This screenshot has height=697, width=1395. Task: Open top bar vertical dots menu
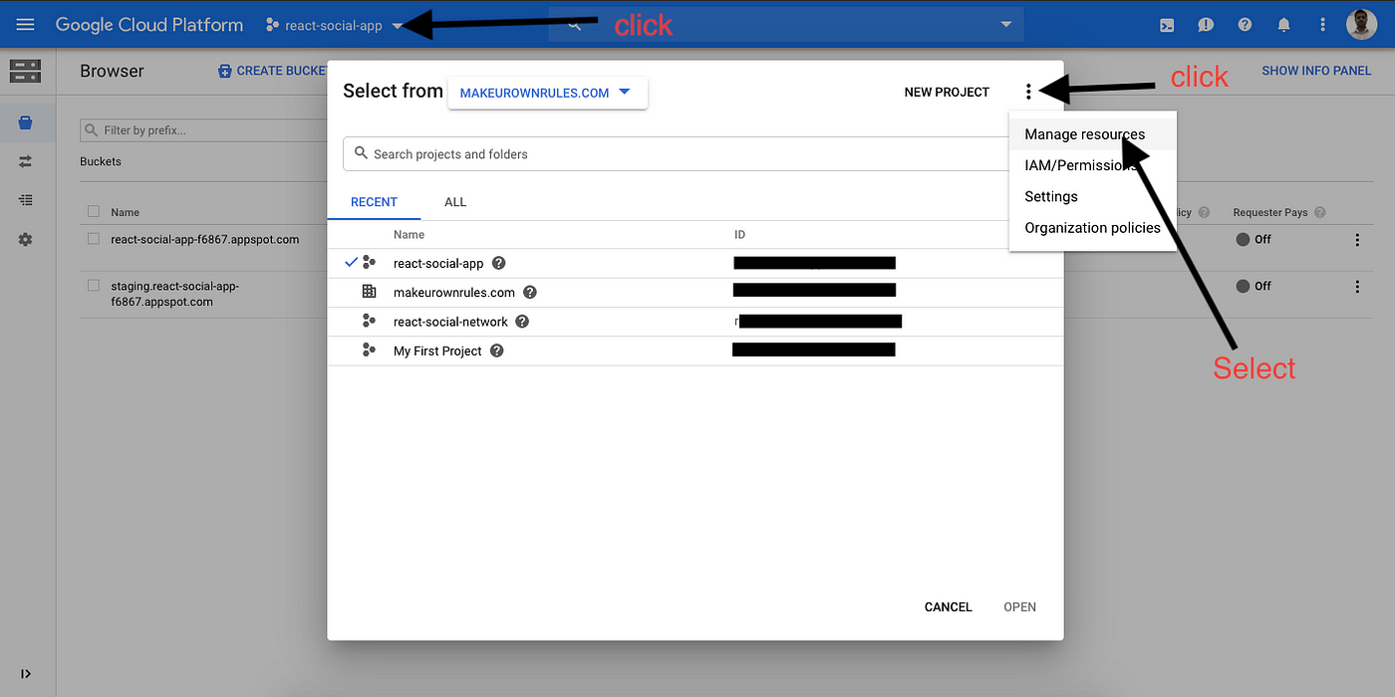click(x=1322, y=25)
